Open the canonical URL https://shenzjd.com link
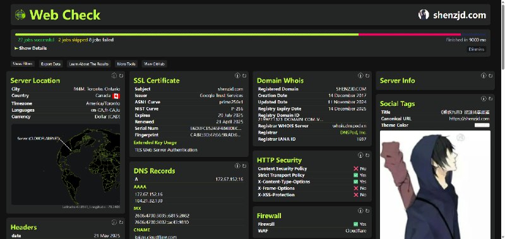Image resolution: width=505 pixels, height=239 pixels. pos(469,119)
